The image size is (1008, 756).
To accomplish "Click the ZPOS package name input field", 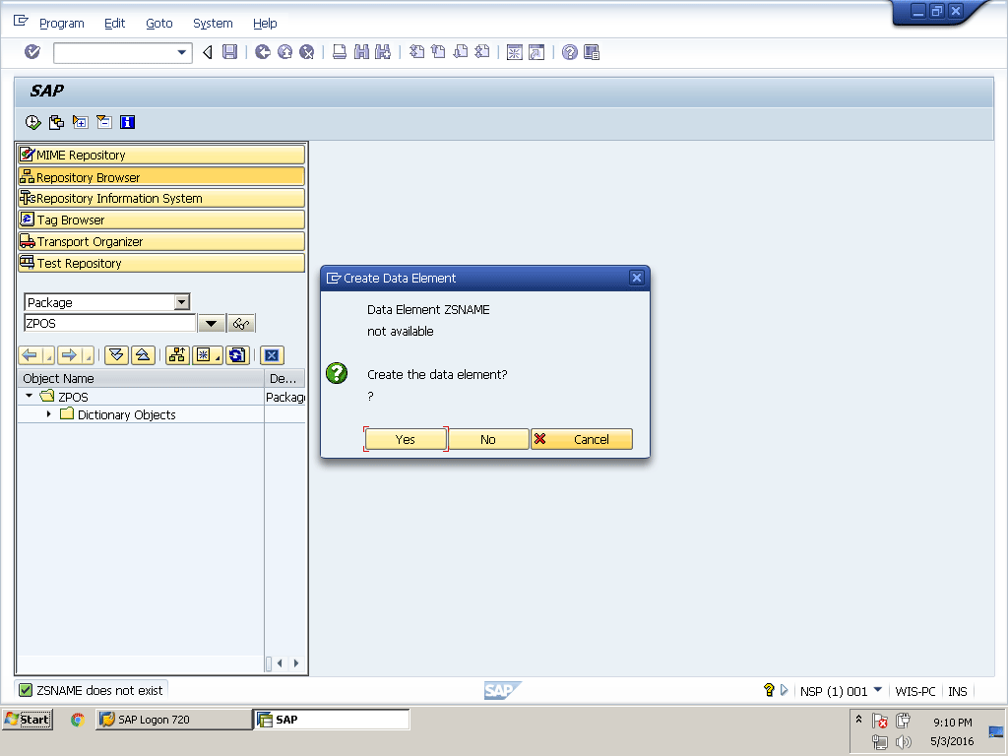I will click(x=109, y=323).
